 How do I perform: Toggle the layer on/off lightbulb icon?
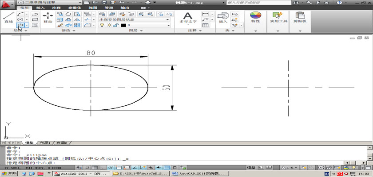coord(101,25)
